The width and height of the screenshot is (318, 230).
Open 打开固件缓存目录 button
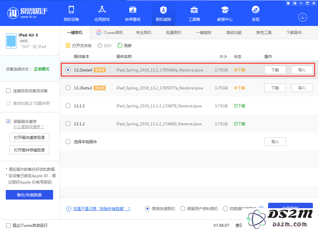pos(29,138)
